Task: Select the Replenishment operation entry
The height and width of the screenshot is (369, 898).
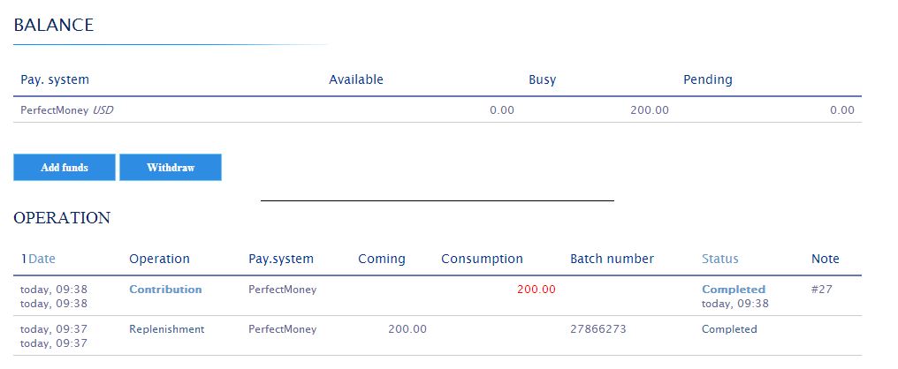Action: tap(166, 329)
